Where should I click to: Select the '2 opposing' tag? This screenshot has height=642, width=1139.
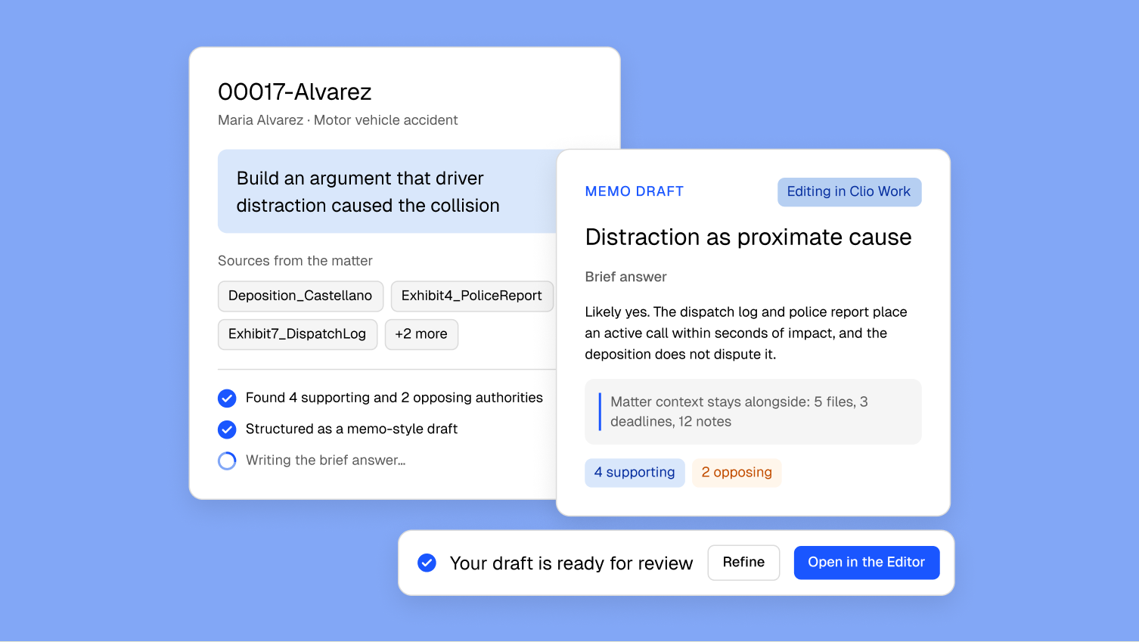737,473
